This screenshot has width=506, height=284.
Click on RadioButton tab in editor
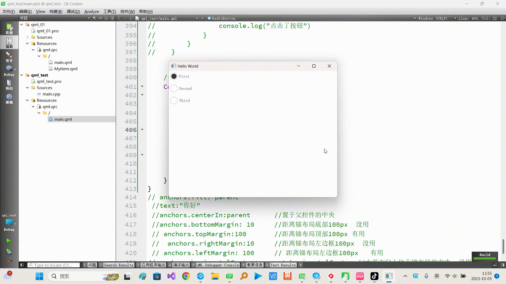(x=222, y=18)
